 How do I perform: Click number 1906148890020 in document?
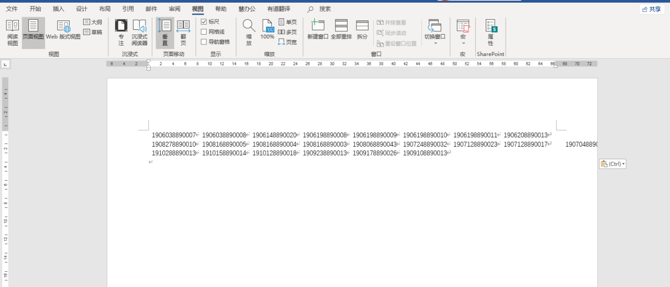click(274, 135)
